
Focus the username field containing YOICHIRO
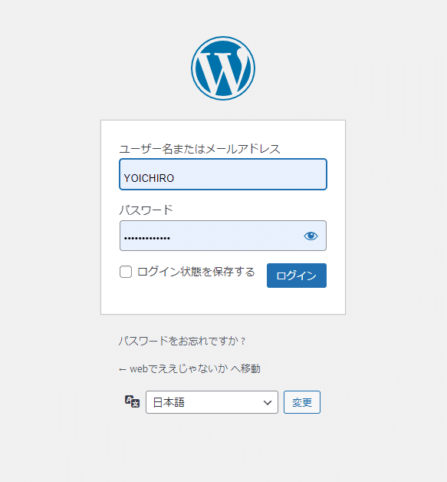[x=223, y=174]
